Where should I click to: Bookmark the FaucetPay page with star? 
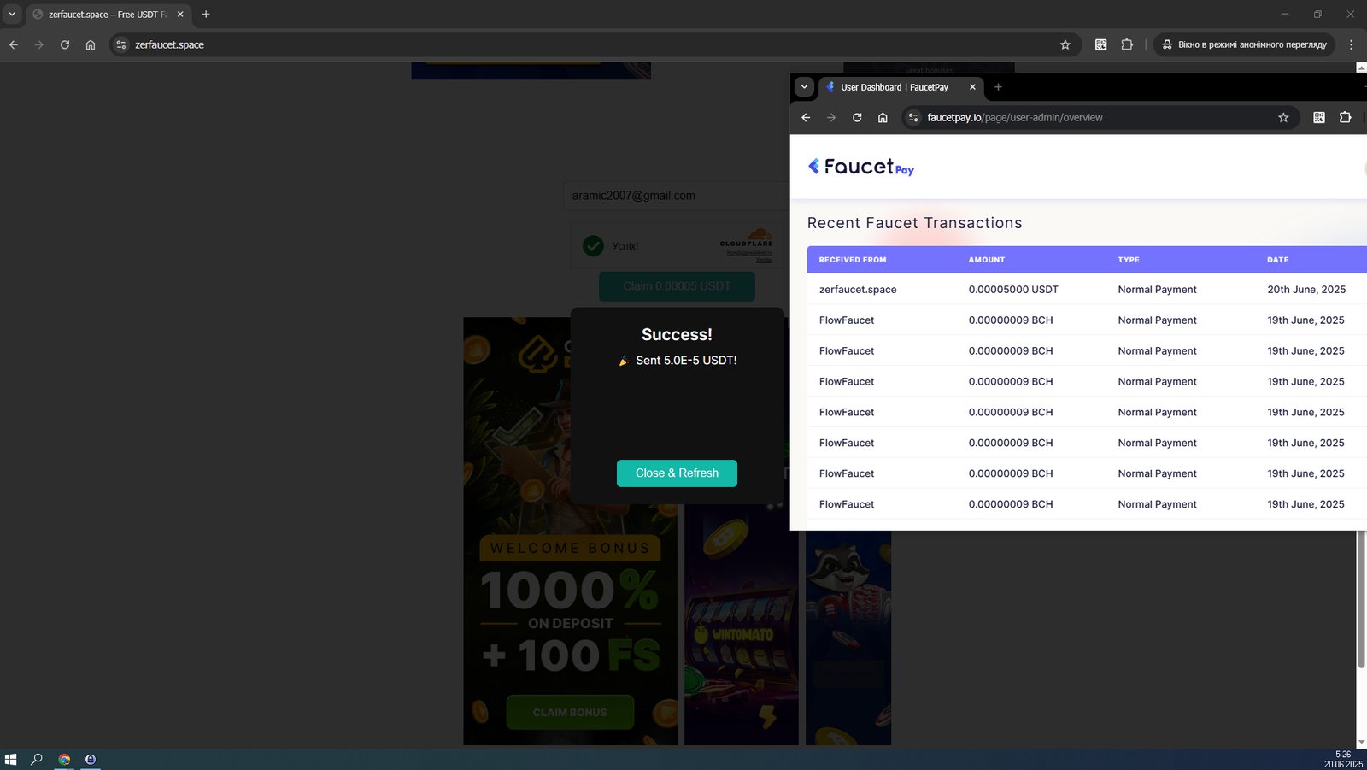[1283, 117]
